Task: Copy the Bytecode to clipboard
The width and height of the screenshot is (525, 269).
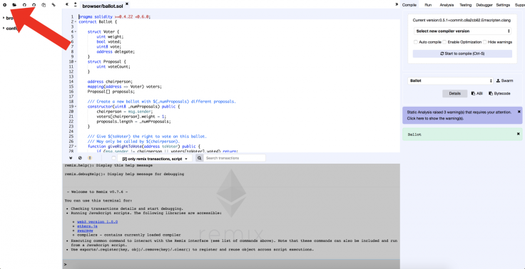Action: 499,93
